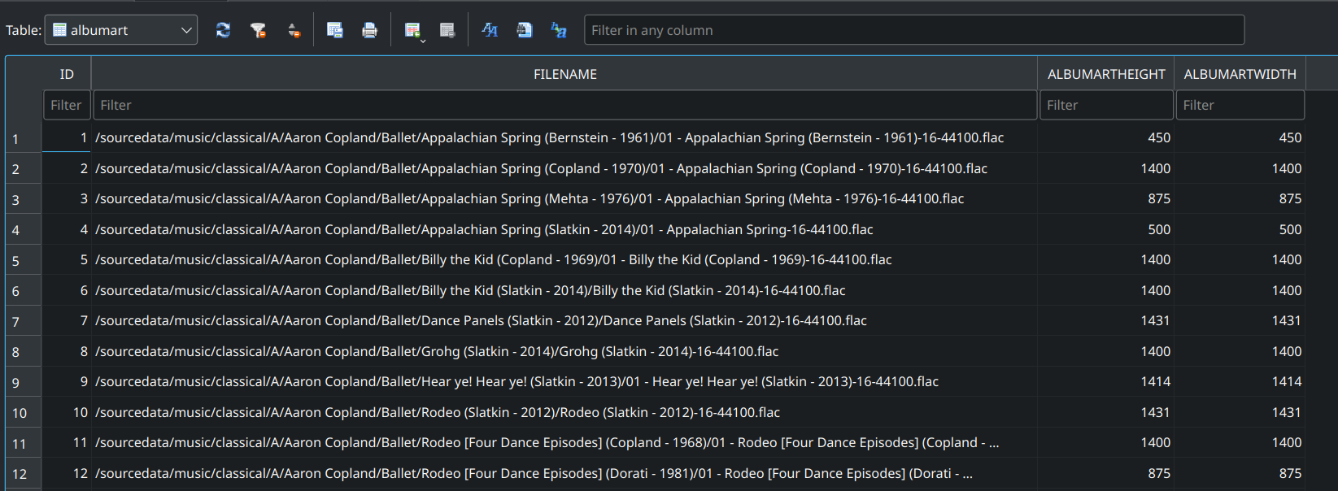
Task: Click the refresh table data icon
Action: tap(223, 30)
